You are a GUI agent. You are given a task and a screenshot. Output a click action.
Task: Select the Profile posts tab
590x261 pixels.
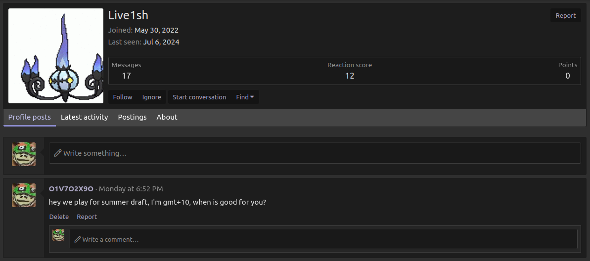tap(29, 117)
